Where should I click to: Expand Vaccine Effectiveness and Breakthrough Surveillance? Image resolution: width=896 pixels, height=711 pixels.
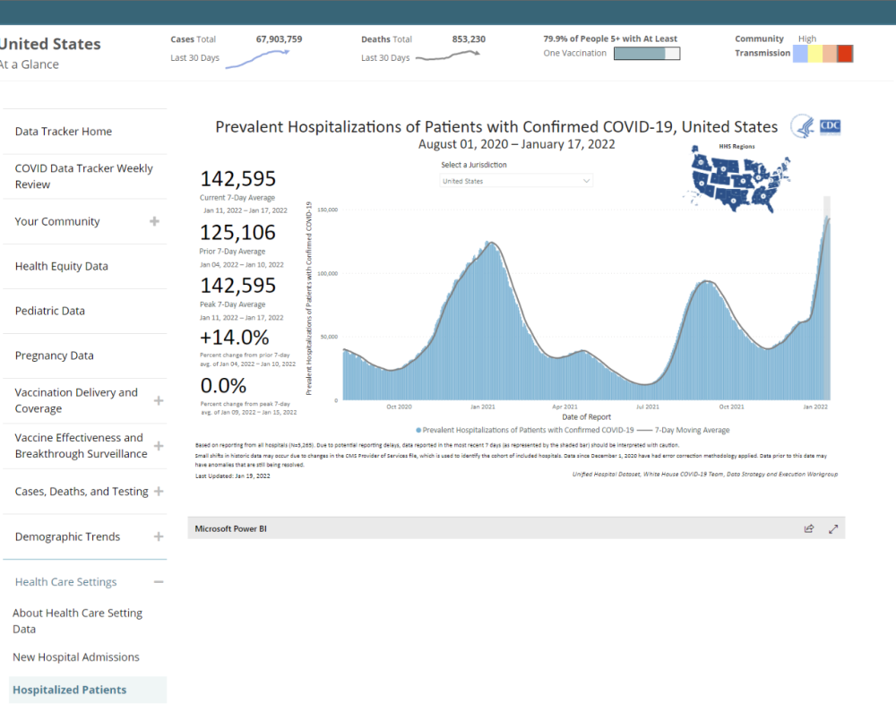point(158,446)
